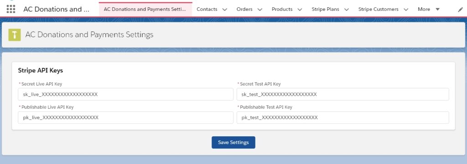Click the 'Publishable Test API Key' label
The width and height of the screenshot is (467, 164).
[266, 107]
